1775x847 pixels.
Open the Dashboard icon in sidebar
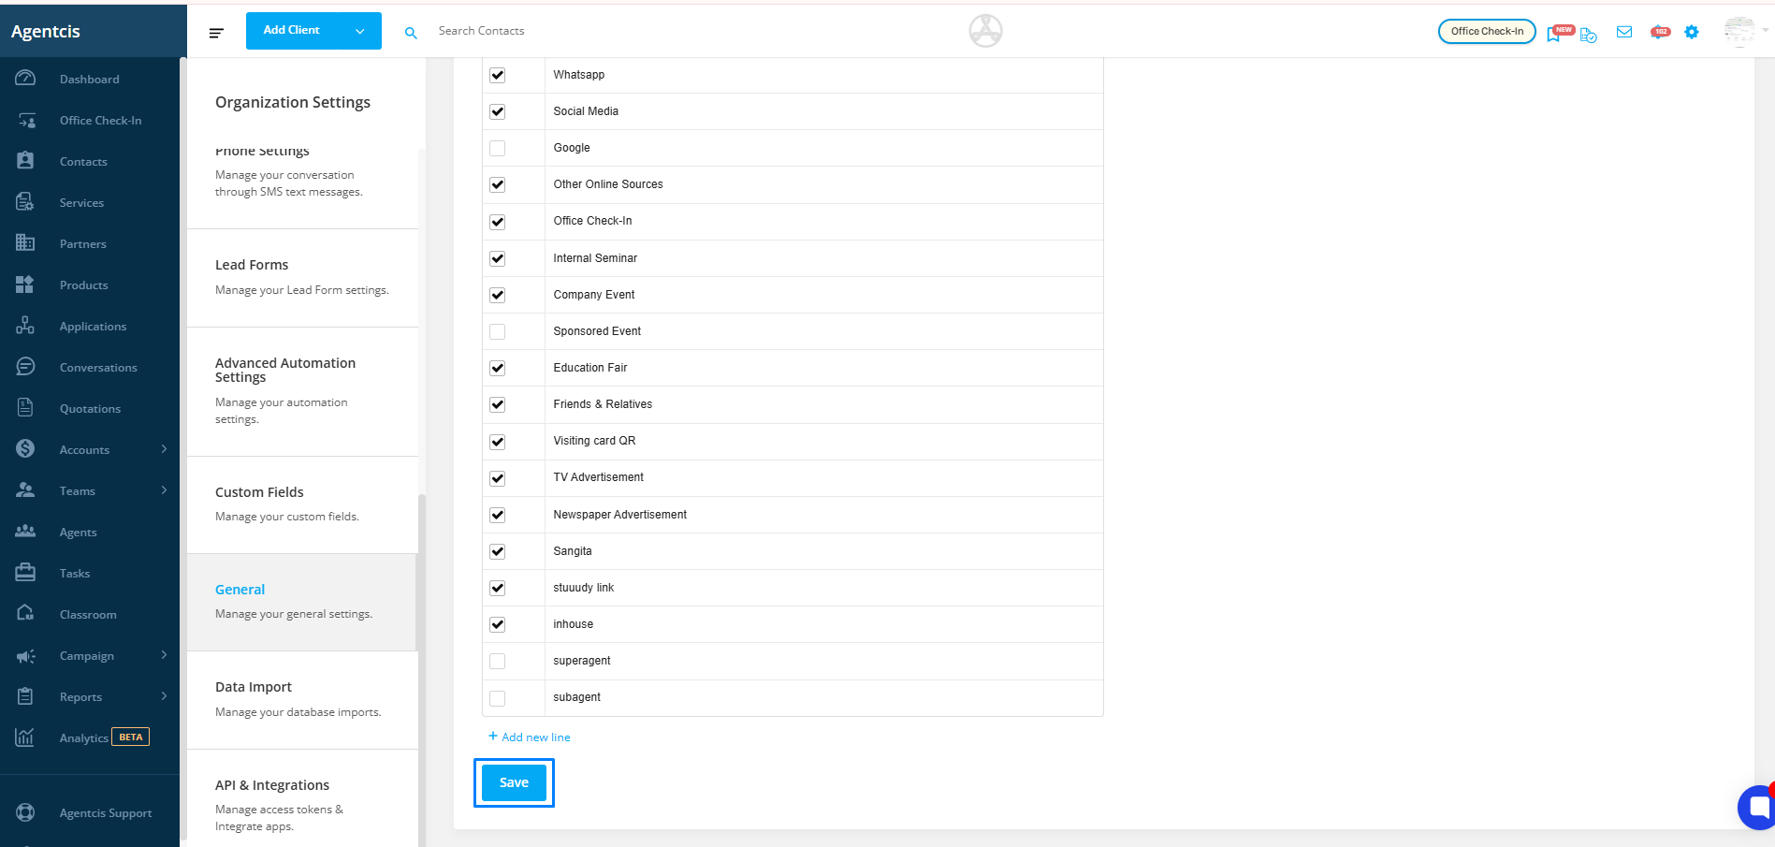[x=25, y=79]
